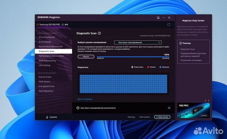The height and width of the screenshot is (139, 227).
Task: Click the gray Подготовка legend dot
Action: [132, 67]
